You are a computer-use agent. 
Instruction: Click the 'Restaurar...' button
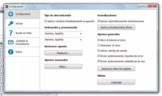63,53
